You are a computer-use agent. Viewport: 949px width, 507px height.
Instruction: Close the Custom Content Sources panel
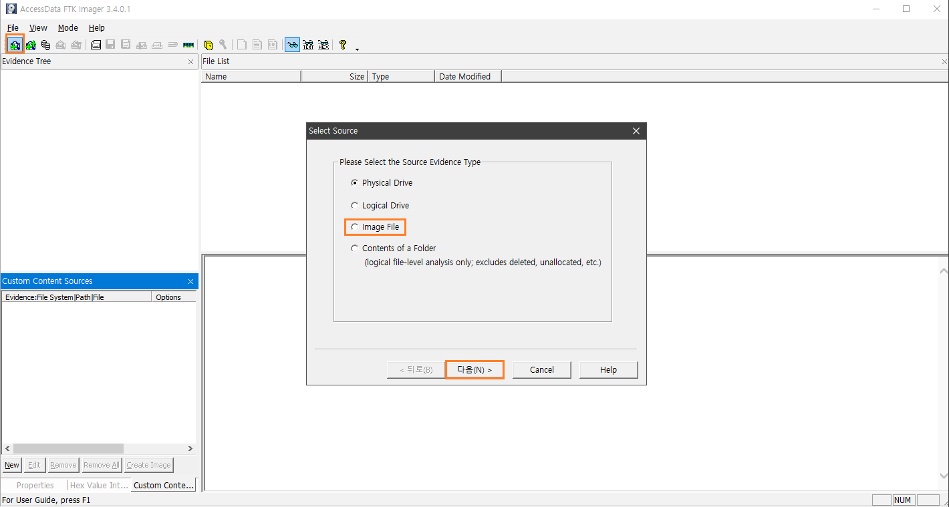[x=190, y=282]
